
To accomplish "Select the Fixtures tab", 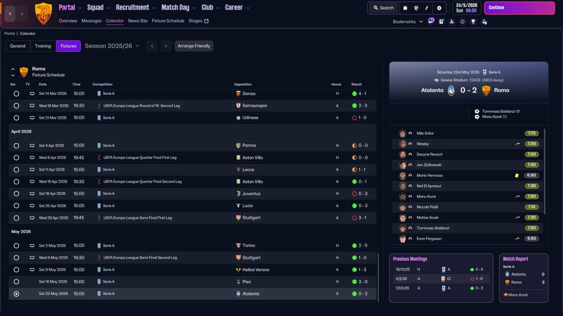I will click(x=69, y=46).
